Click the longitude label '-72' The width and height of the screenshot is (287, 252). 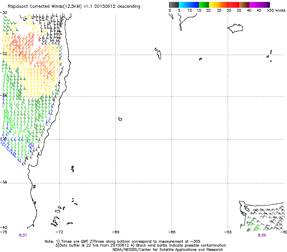pyautogui.click(x=59, y=232)
